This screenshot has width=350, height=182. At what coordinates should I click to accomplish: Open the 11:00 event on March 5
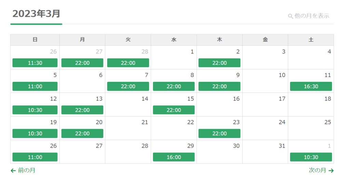point(35,86)
